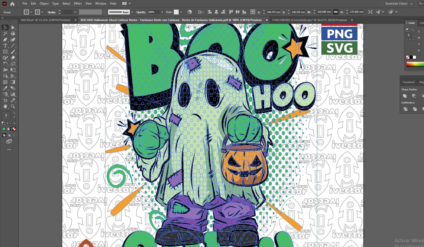Toggle Draw Normal mode
The image size is (424, 247).
(4, 135)
